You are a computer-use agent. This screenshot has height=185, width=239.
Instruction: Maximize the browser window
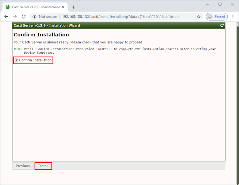pos(220,4)
